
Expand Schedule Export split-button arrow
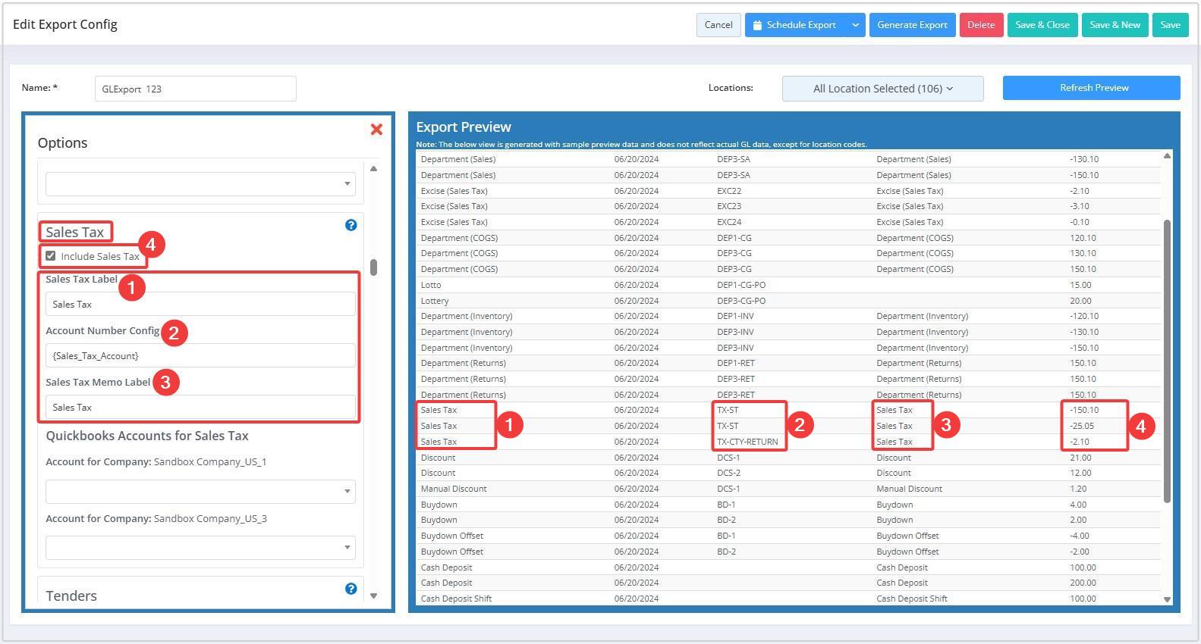tap(855, 25)
